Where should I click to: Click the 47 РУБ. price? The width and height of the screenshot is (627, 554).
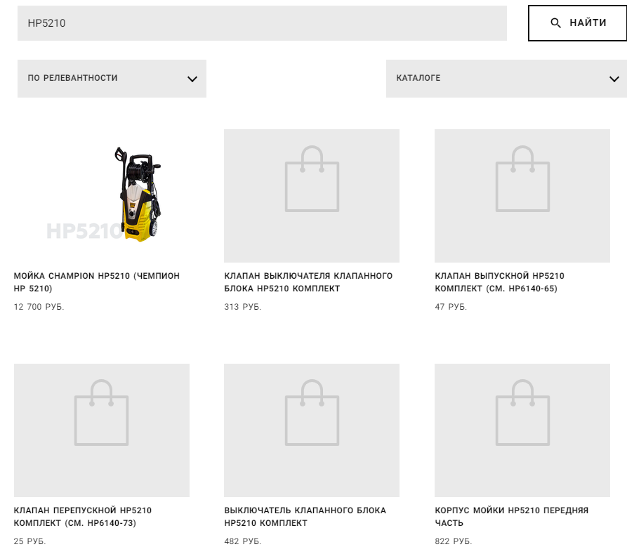click(451, 307)
